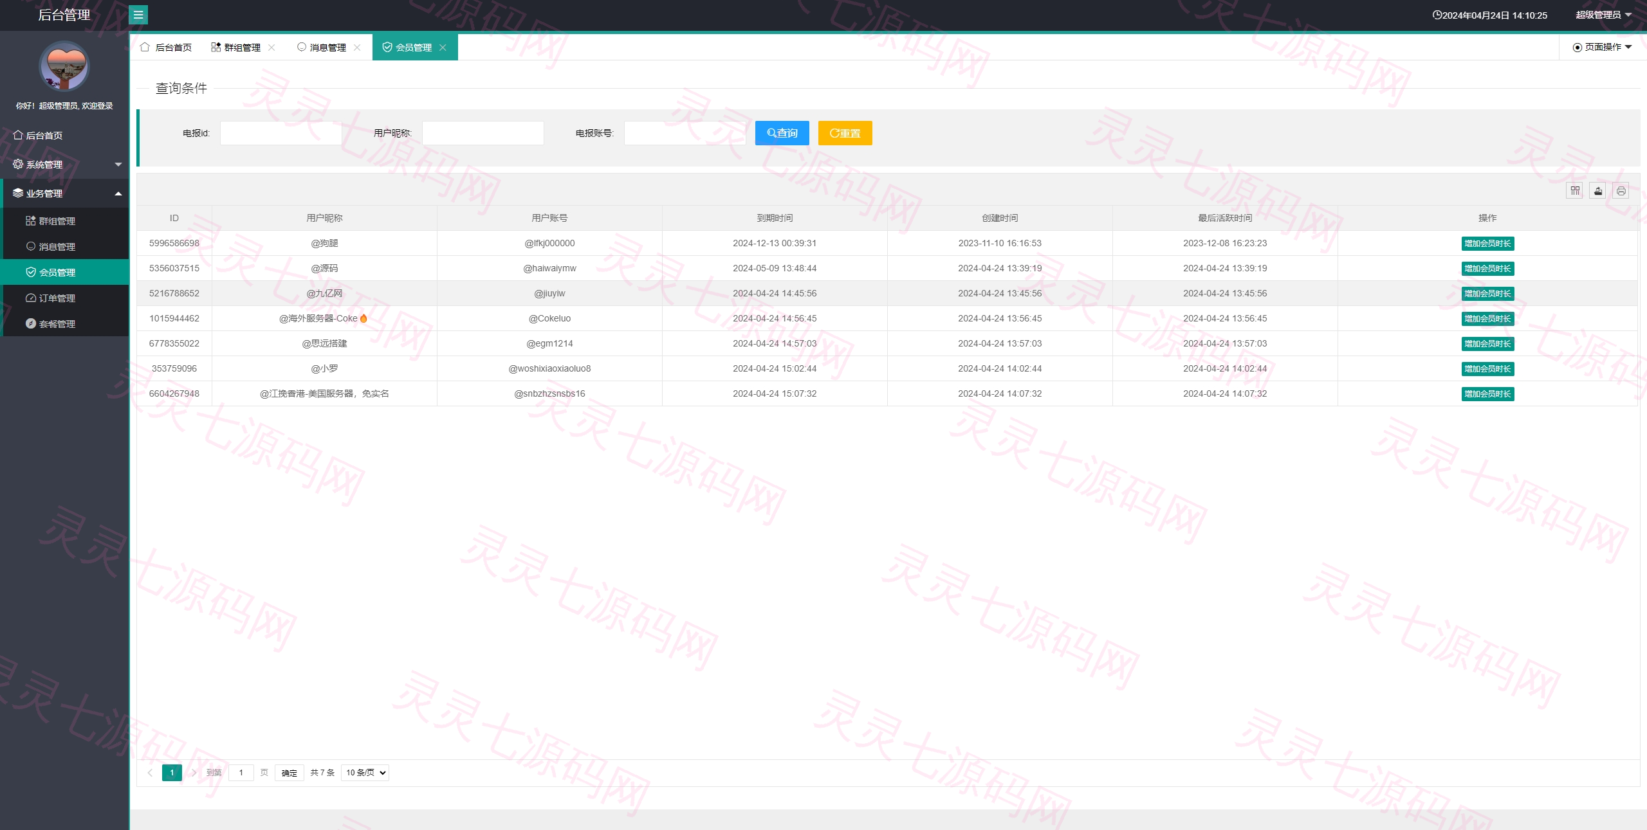Open the column filter icon above table
The image size is (1647, 830).
tap(1574, 191)
